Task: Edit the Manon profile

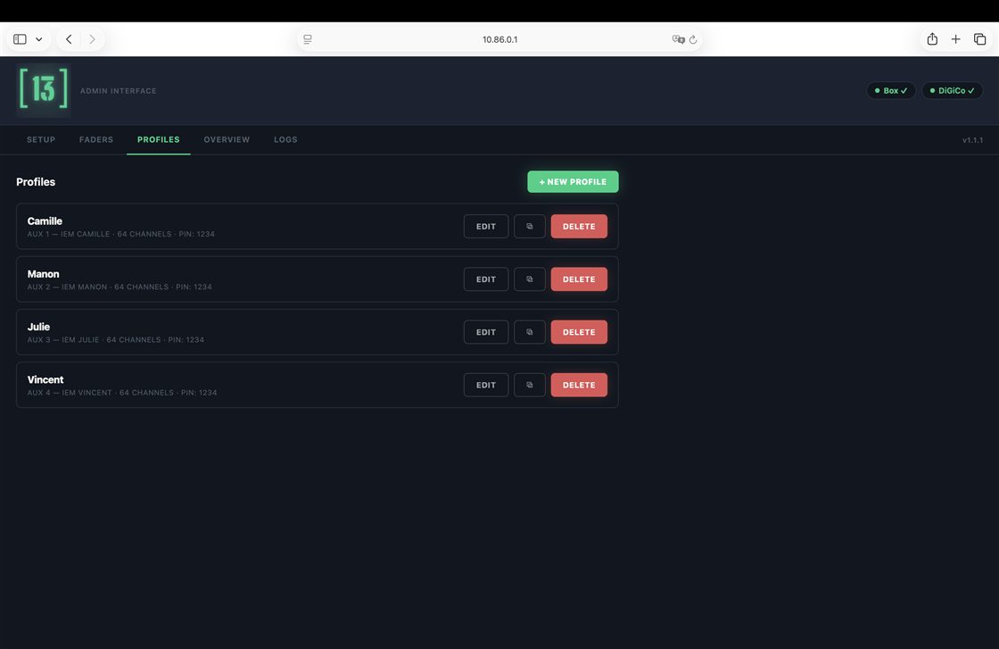Action: pos(486,279)
